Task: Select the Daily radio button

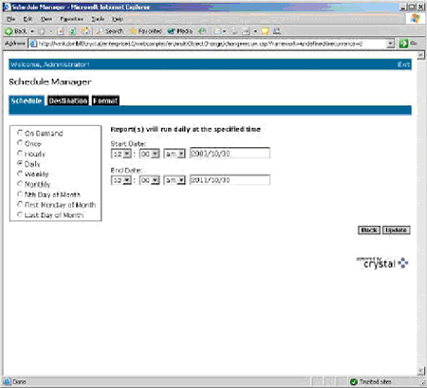Action: pos(20,163)
